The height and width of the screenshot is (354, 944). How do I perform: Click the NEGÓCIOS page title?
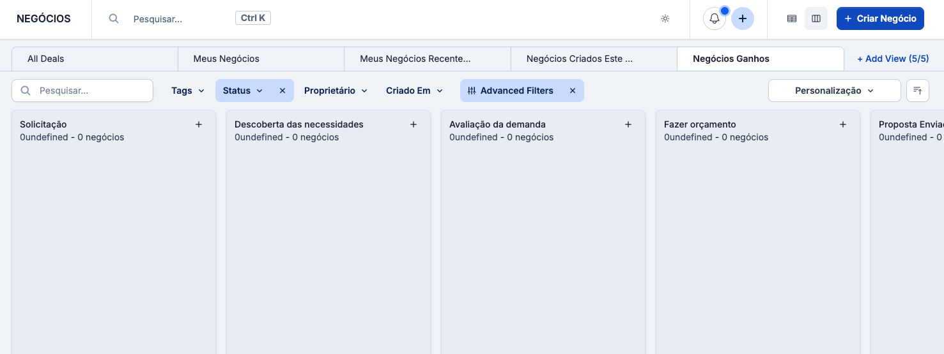(x=43, y=18)
